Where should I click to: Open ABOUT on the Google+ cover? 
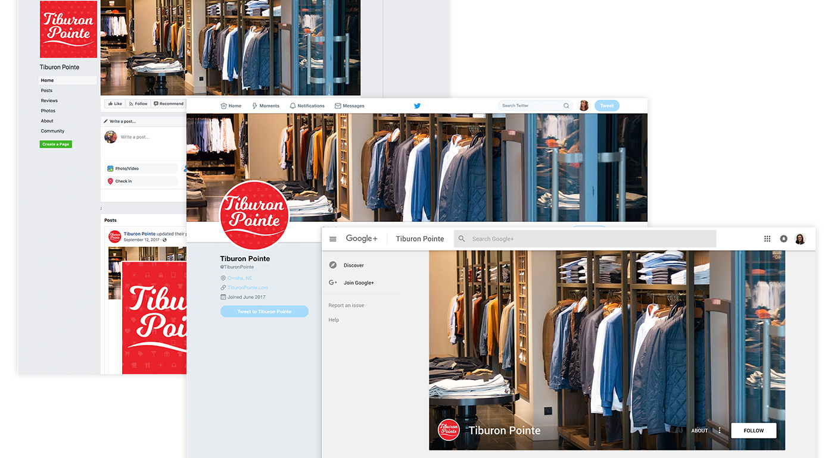[700, 431]
